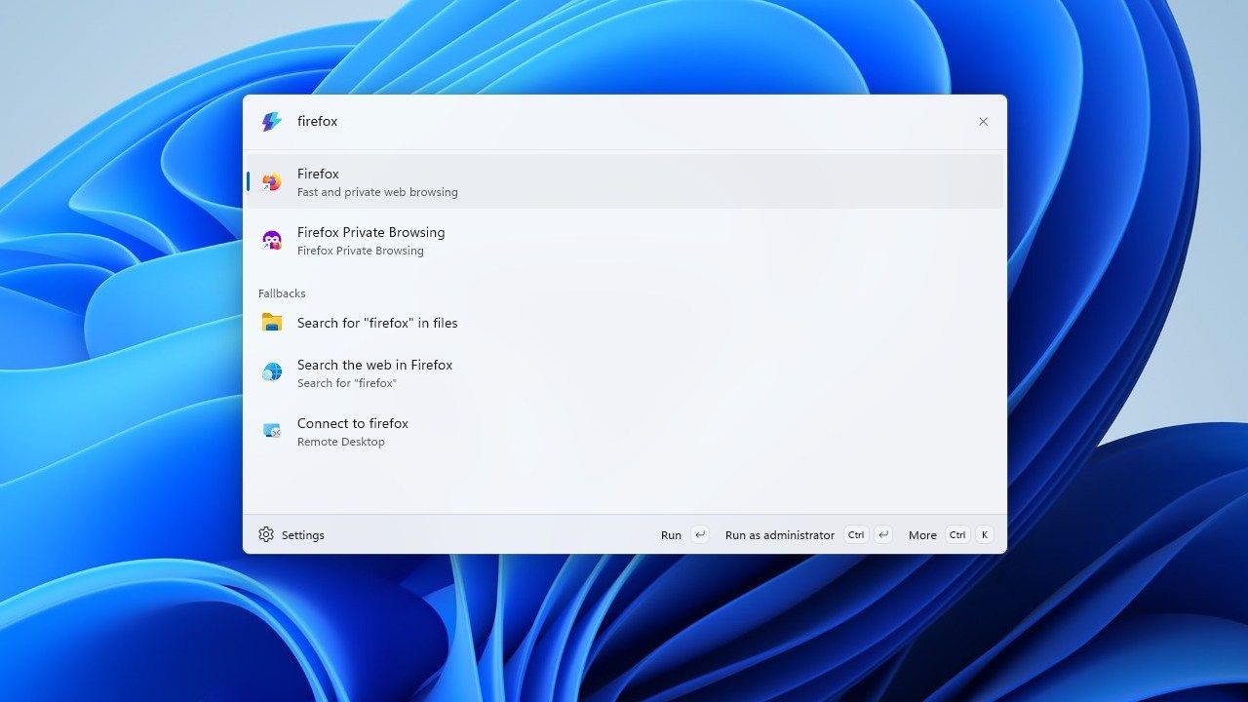Click the Settings gear icon
Screen dimensions: 1248x702
coord(266,534)
